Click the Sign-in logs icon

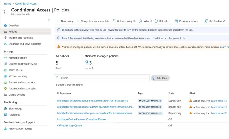click(5, 108)
